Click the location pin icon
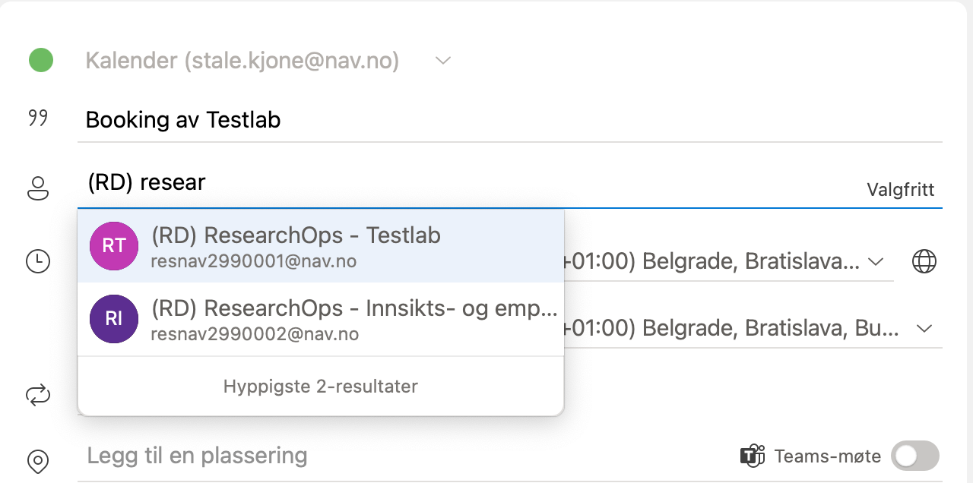Image resolution: width=973 pixels, height=483 pixels. click(x=38, y=460)
